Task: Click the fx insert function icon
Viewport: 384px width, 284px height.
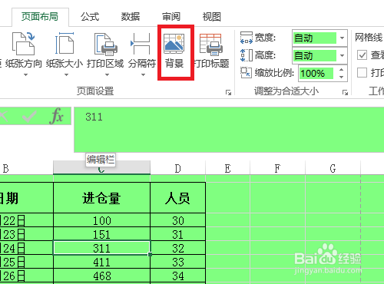Action: (56, 116)
